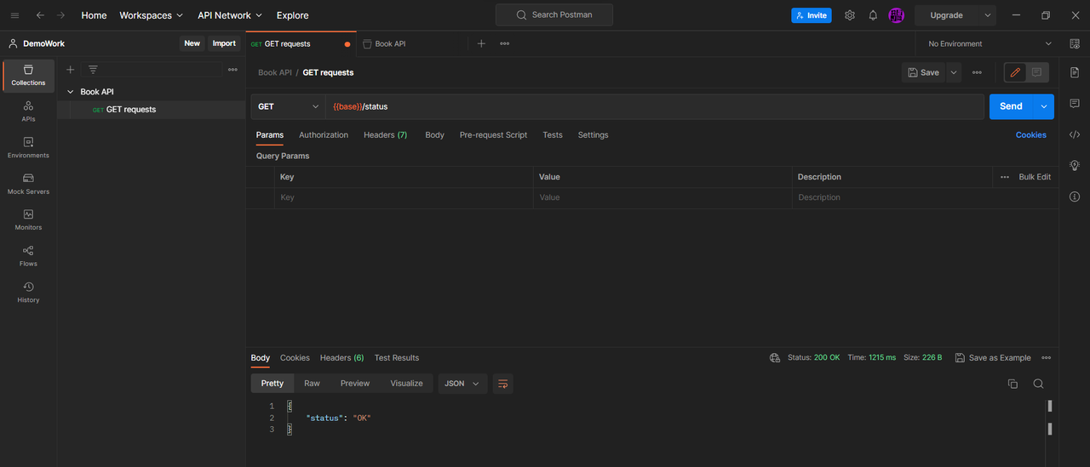Open the Send options dropdown arrow

(x=1044, y=106)
